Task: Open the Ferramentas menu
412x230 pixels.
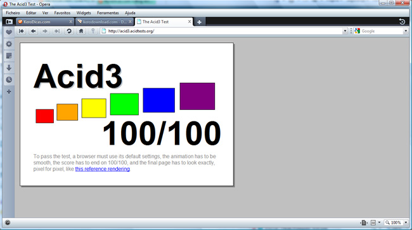Action: pyautogui.click(x=108, y=13)
